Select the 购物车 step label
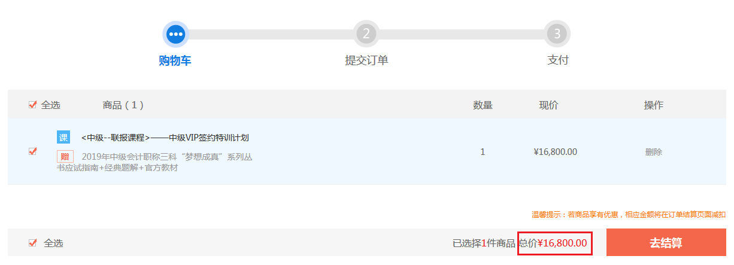734x265 pixels. point(175,60)
